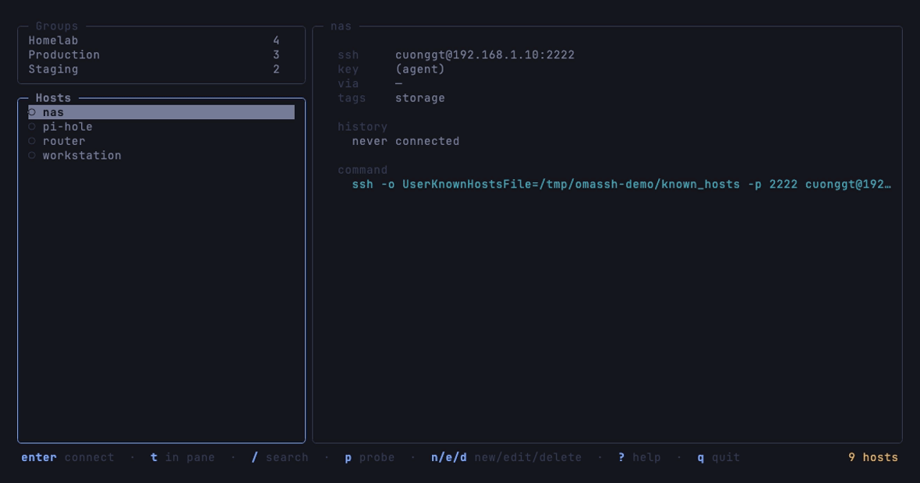Click the ssh command line text

tap(621, 184)
